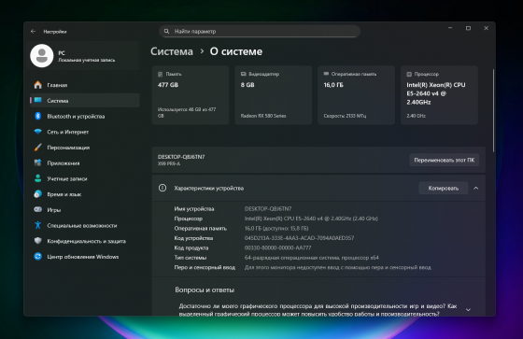Viewport: 523px width, 339px height.
Task: Open Персонализация settings
Action: pyautogui.click(x=84, y=148)
